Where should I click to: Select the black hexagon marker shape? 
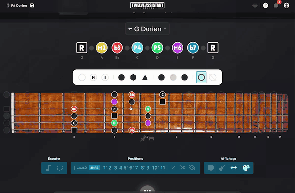pyautogui.click(x=133, y=77)
